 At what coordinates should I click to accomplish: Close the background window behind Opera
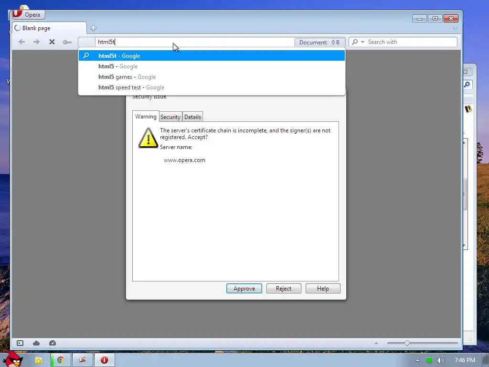coord(466,72)
